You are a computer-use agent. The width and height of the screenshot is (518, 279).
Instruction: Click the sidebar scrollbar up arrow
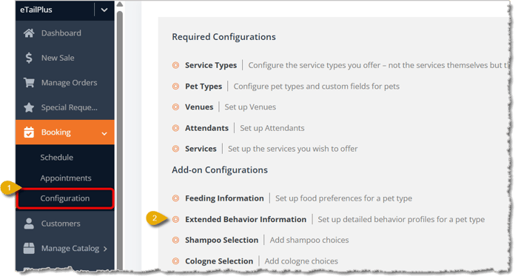click(x=120, y=4)
